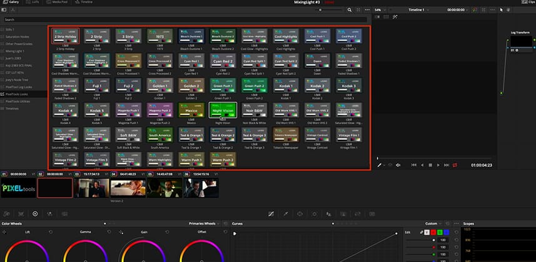The image size is (536, 262).
Task: Select the 1973 look still
Action: point(160,36)
